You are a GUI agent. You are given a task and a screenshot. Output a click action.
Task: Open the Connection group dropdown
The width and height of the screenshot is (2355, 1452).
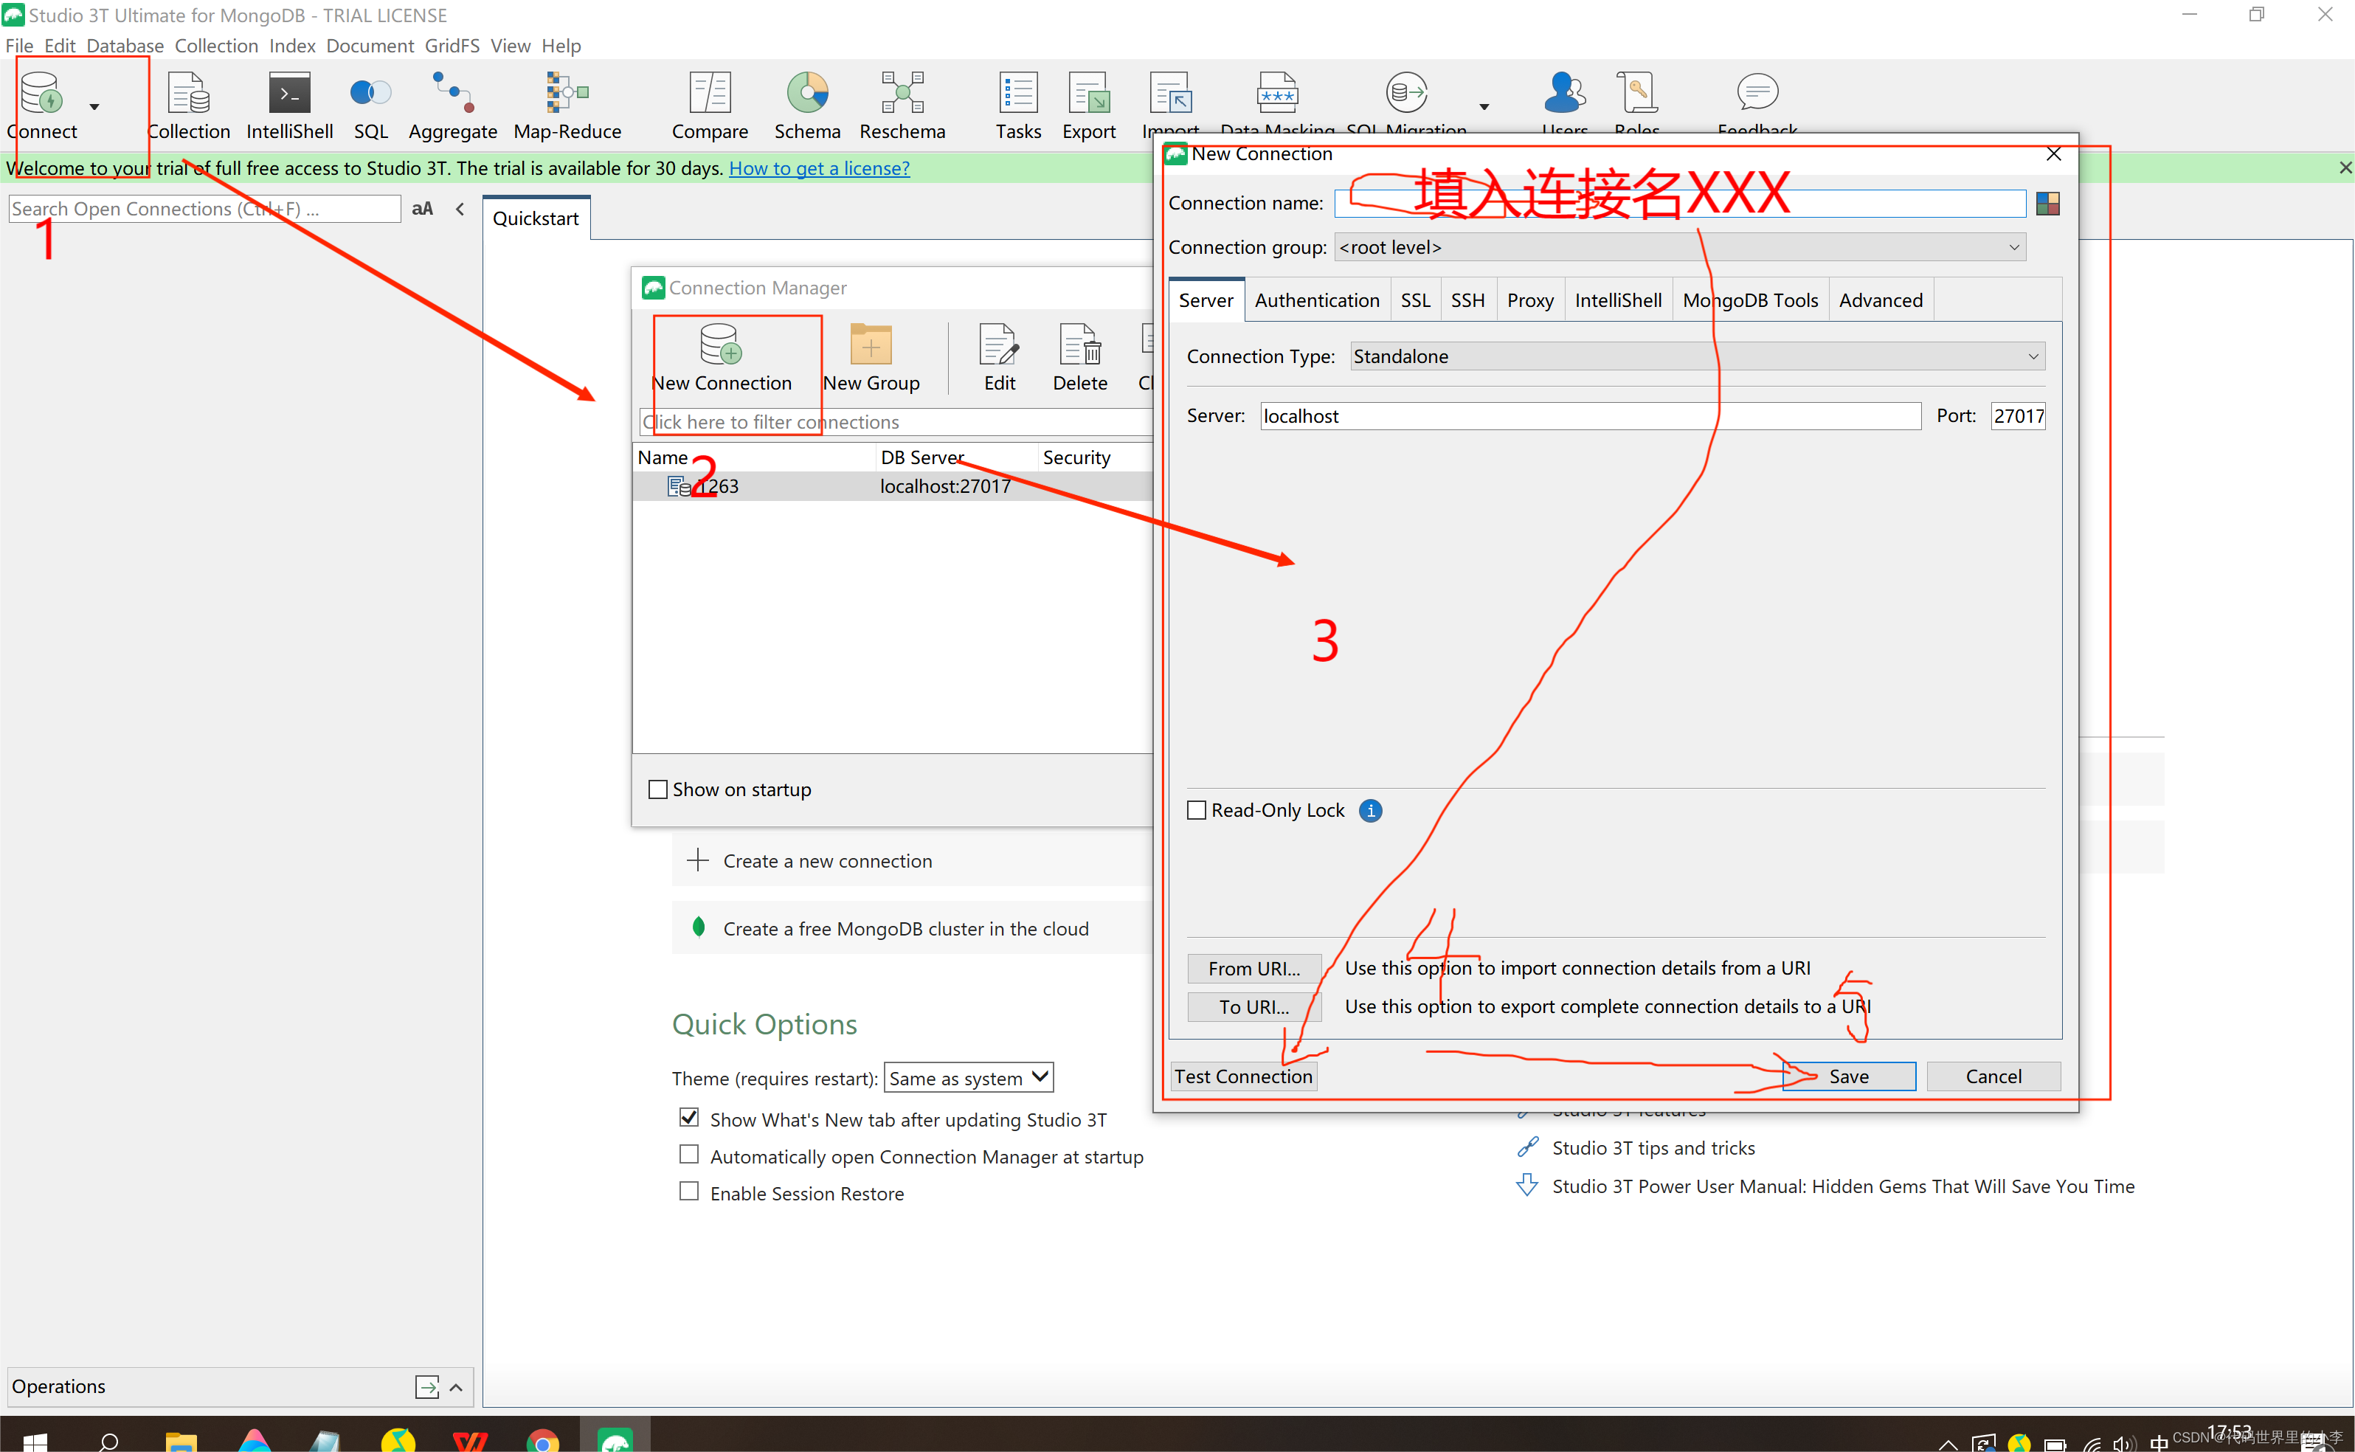[x=1679, y=247]
